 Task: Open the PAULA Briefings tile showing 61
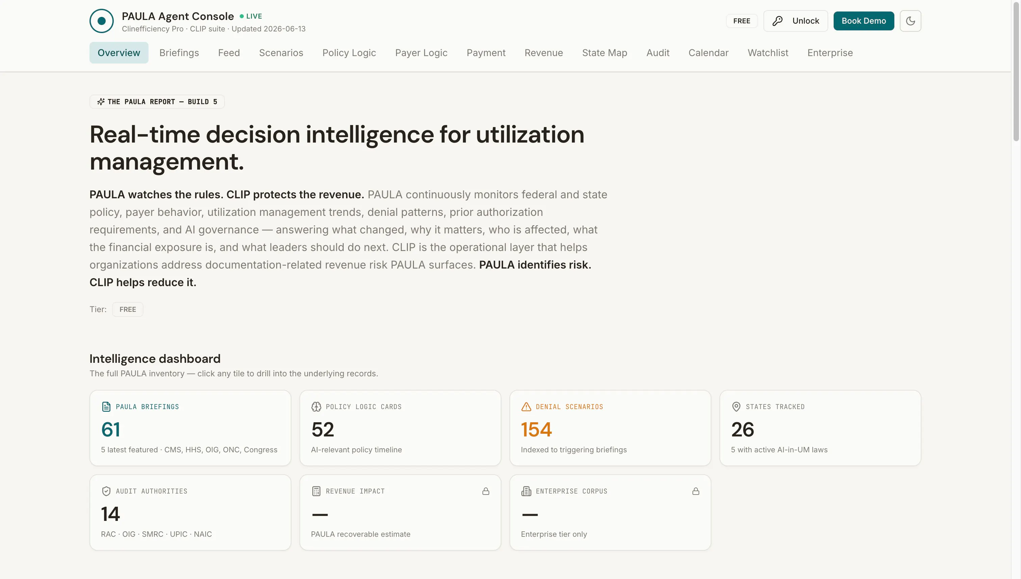click(x=190, y=428)
